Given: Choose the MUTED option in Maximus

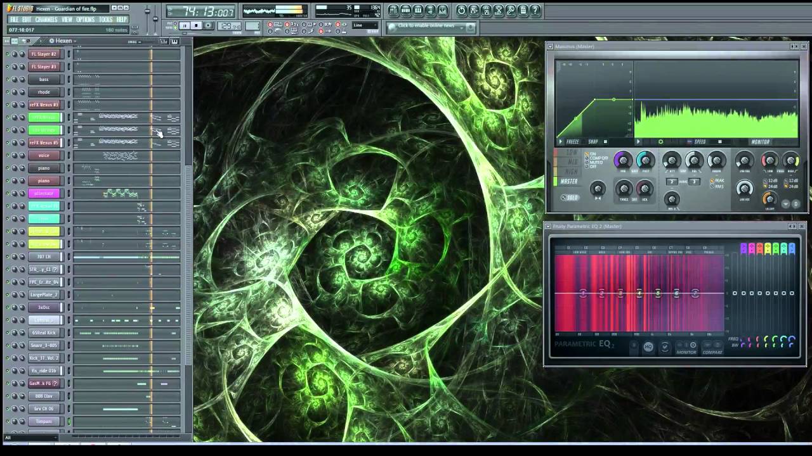Looking at the screenshot, I should pos(594,162).
